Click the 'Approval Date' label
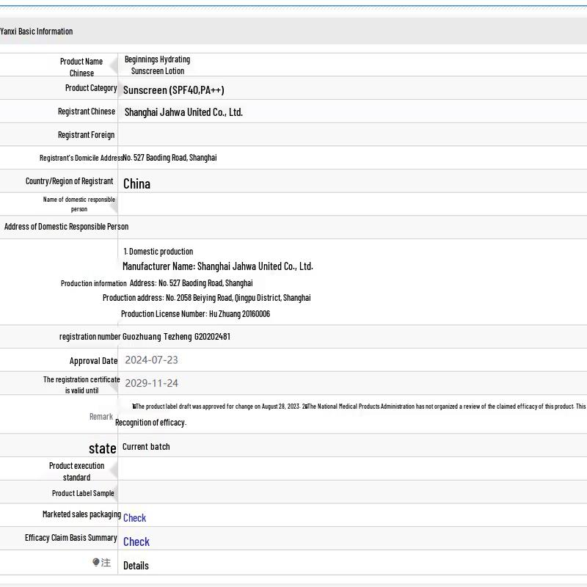 point(93,361)
